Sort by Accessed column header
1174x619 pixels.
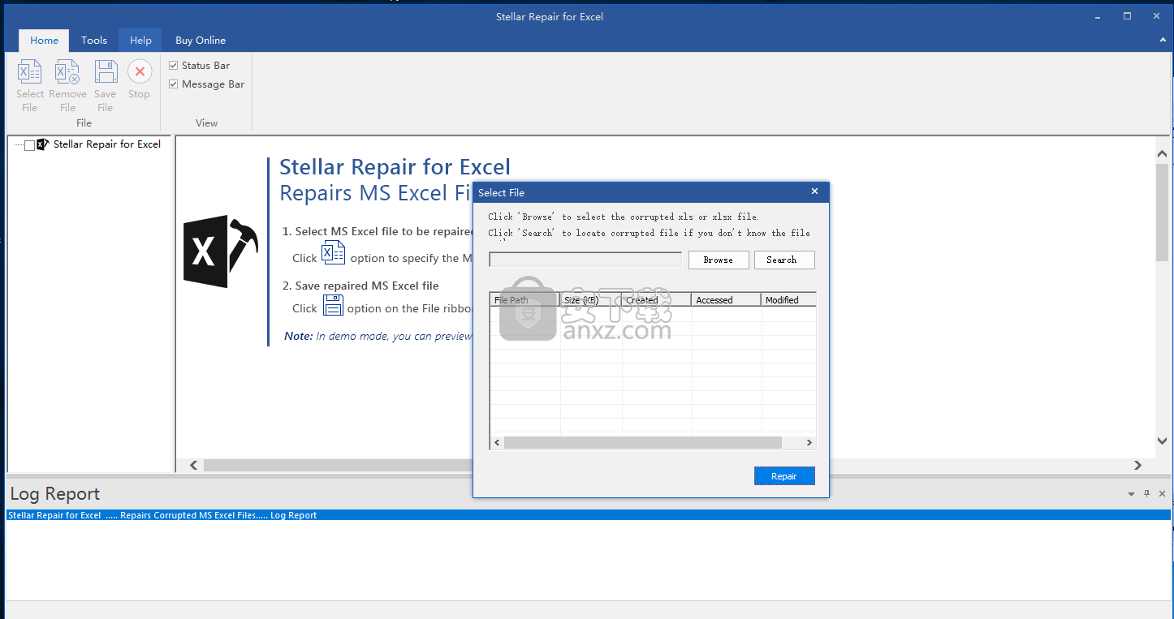click(727, 300)
